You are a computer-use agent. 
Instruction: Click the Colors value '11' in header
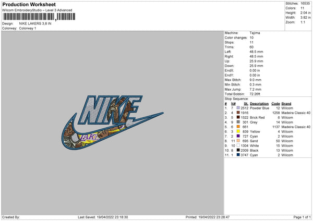pos(302,8)
